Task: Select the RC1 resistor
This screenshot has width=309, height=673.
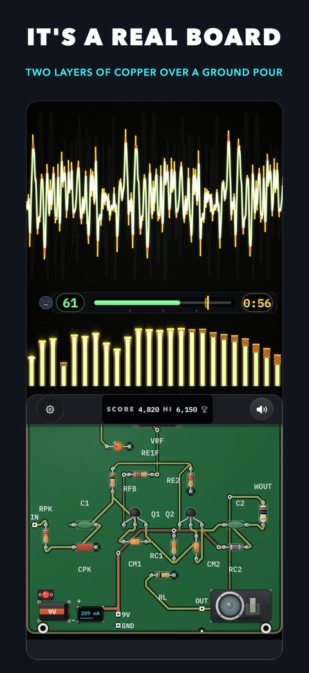Action: (174, 547)
